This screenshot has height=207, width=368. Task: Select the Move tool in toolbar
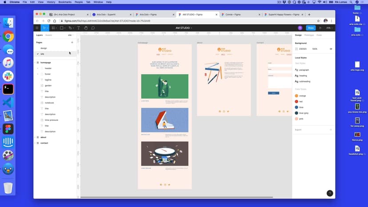[x=44, y=28]
